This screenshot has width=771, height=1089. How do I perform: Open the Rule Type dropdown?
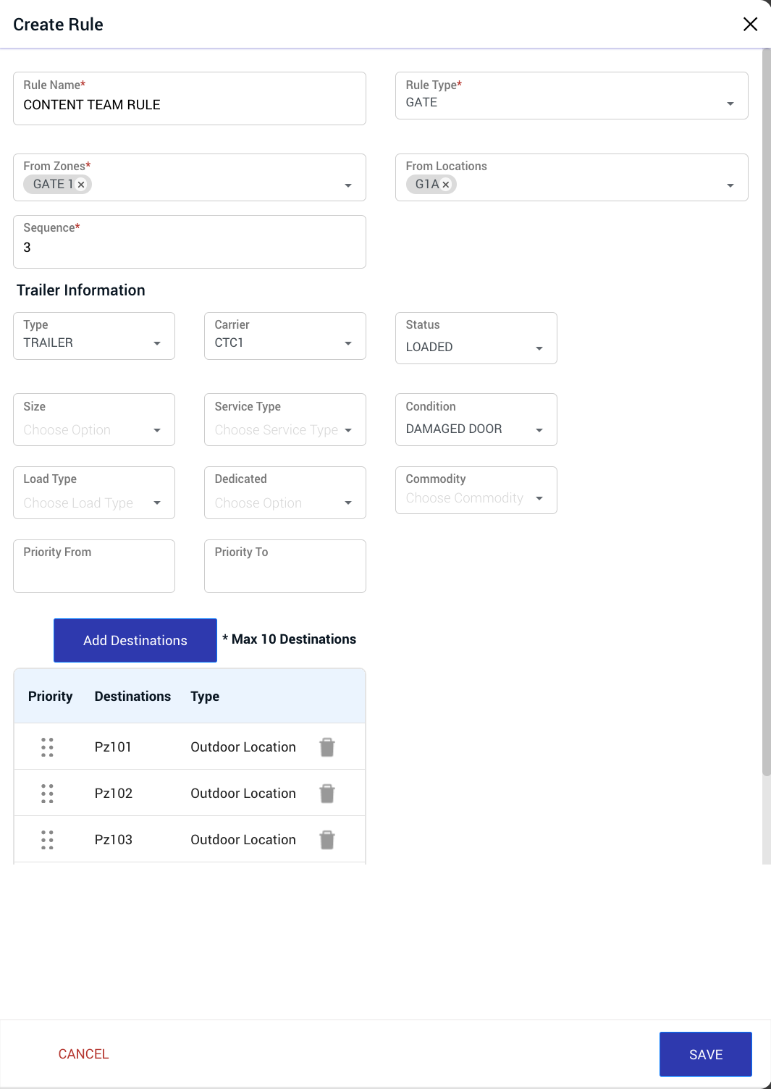point(571,96)
